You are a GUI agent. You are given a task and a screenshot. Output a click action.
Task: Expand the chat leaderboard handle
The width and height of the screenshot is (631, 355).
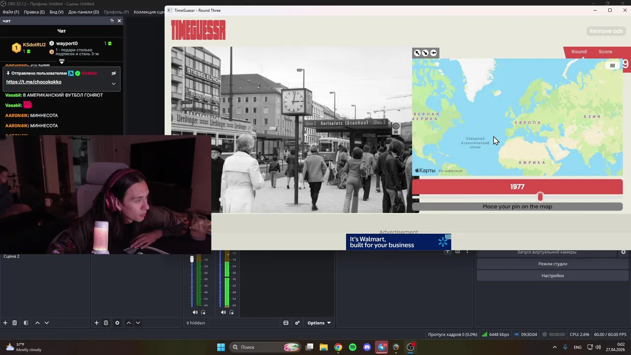pyautogui.click(x=62, y=62)
